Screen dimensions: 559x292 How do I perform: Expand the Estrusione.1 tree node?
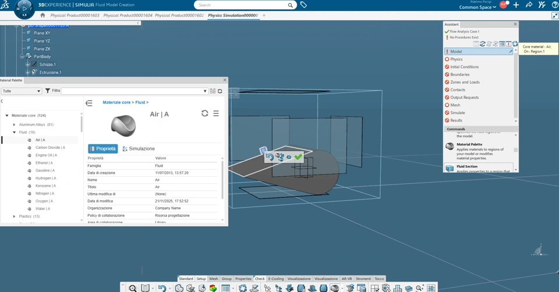click(27, 72)
